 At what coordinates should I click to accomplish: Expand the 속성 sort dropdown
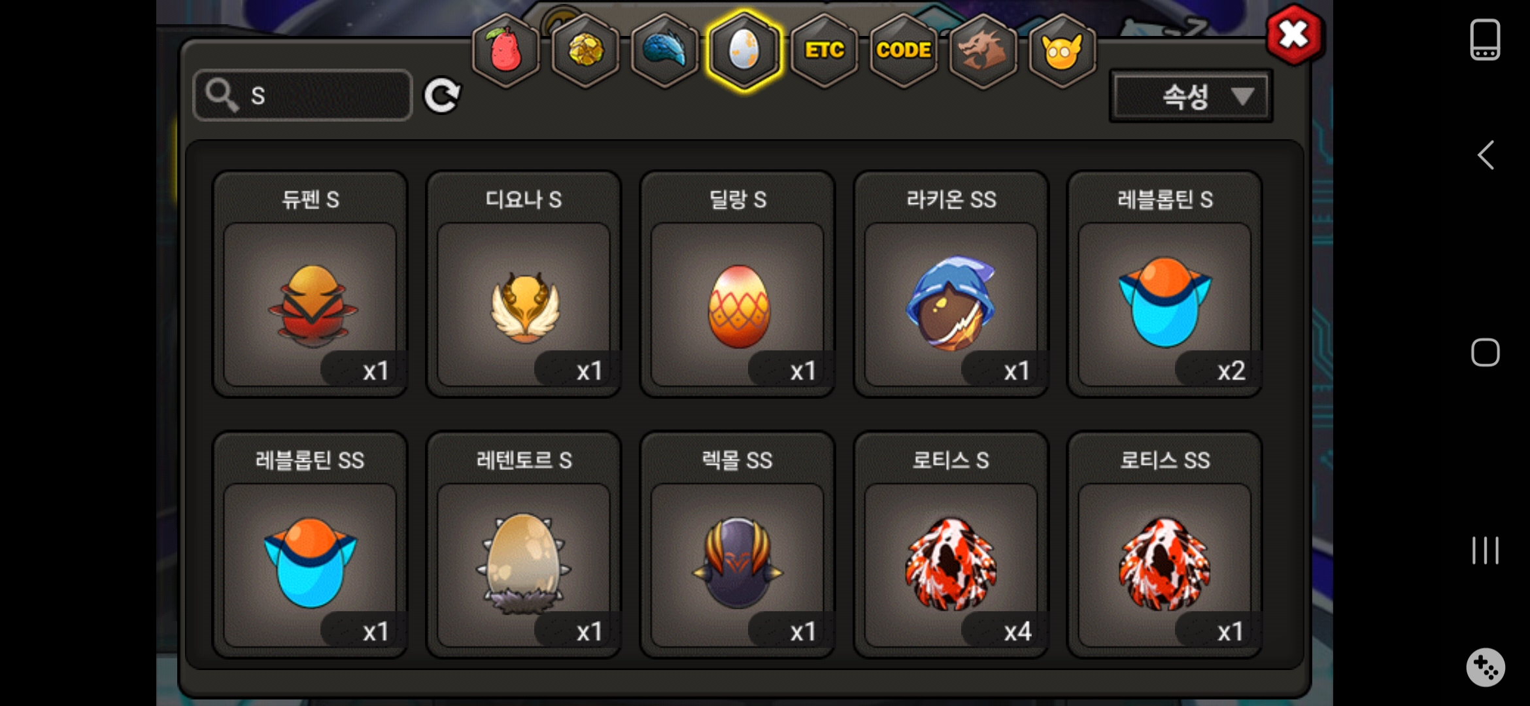coord(1191,96)
